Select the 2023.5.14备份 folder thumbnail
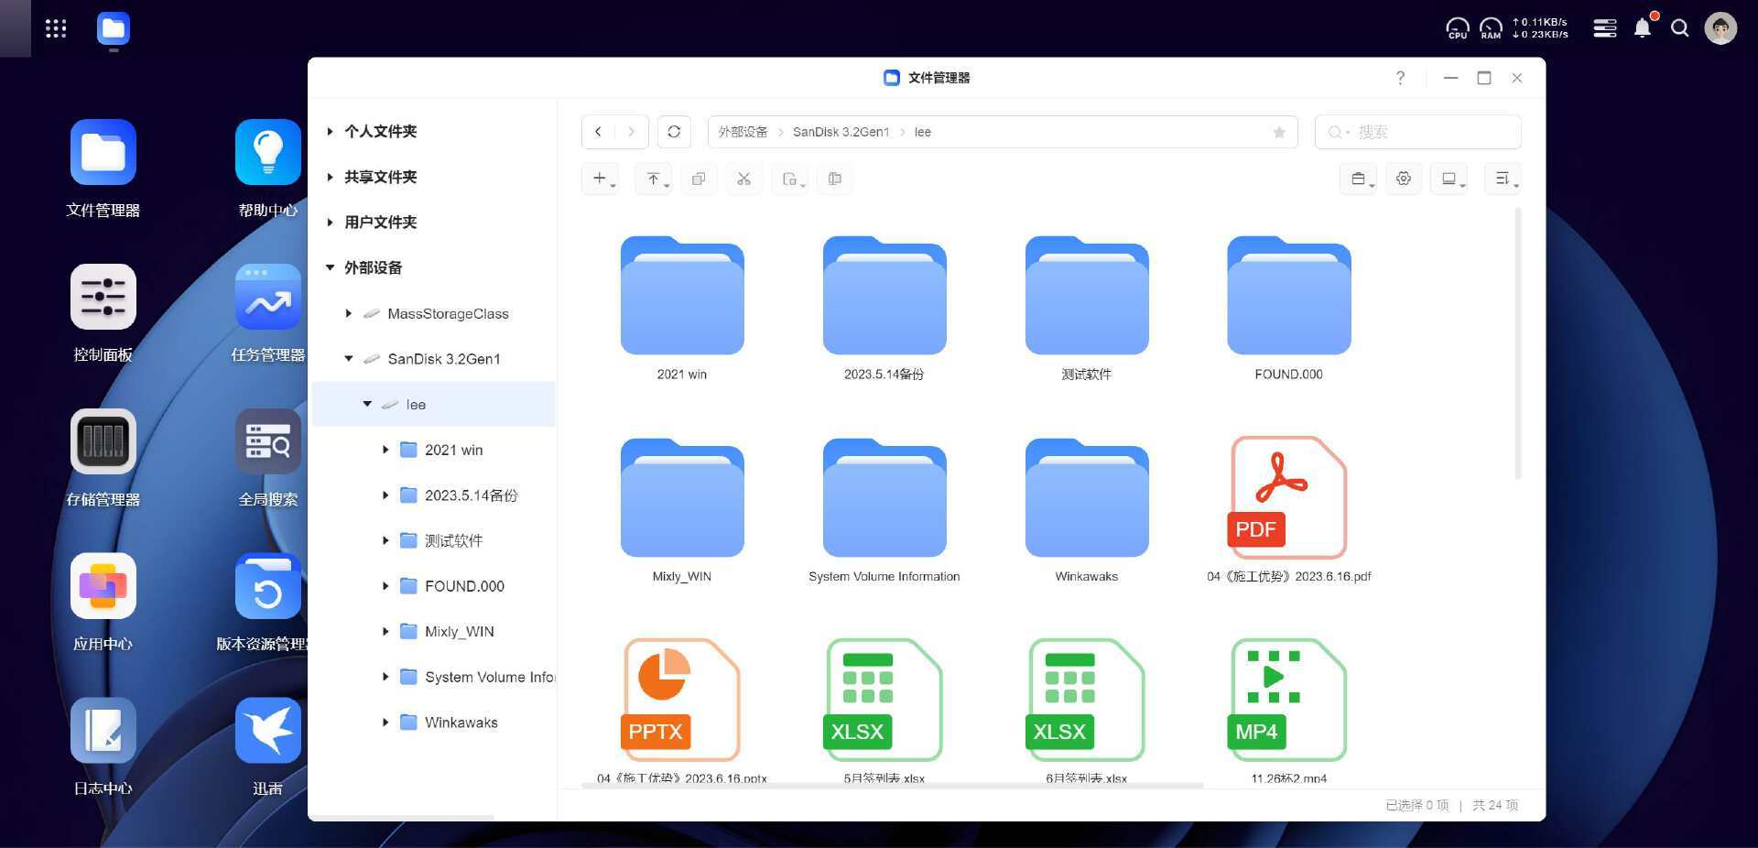Screen dimensions: 1758x848 (884, 296)
